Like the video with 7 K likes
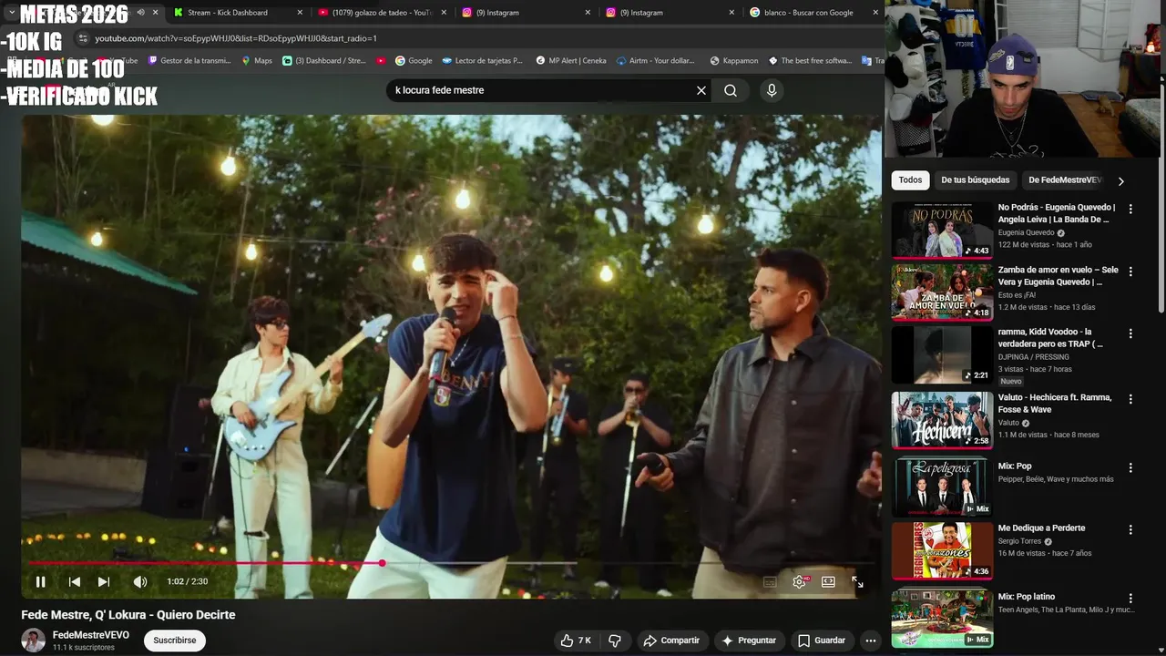The image size is (1166, 656). (x=576, y=641)
